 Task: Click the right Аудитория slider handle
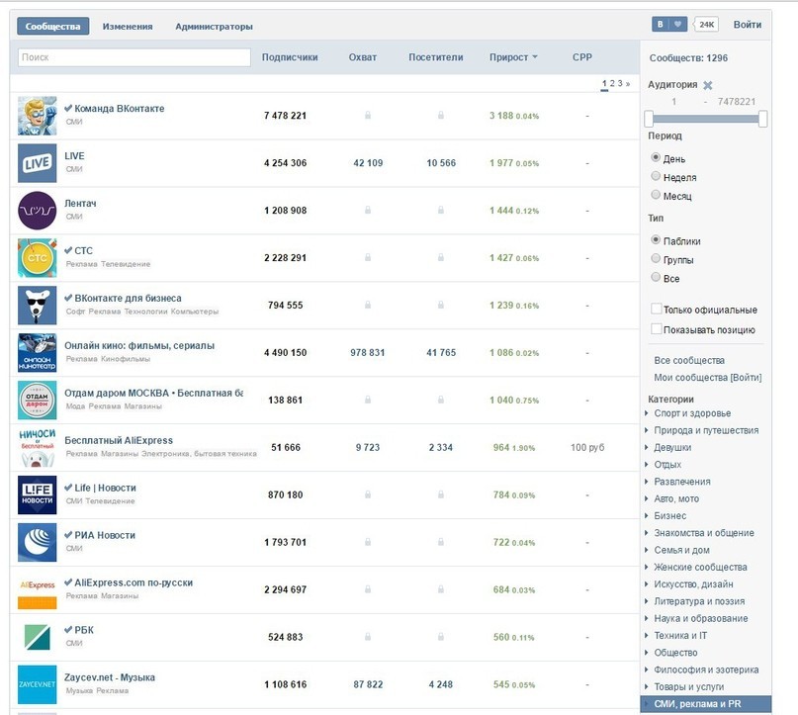click(762, 119)
